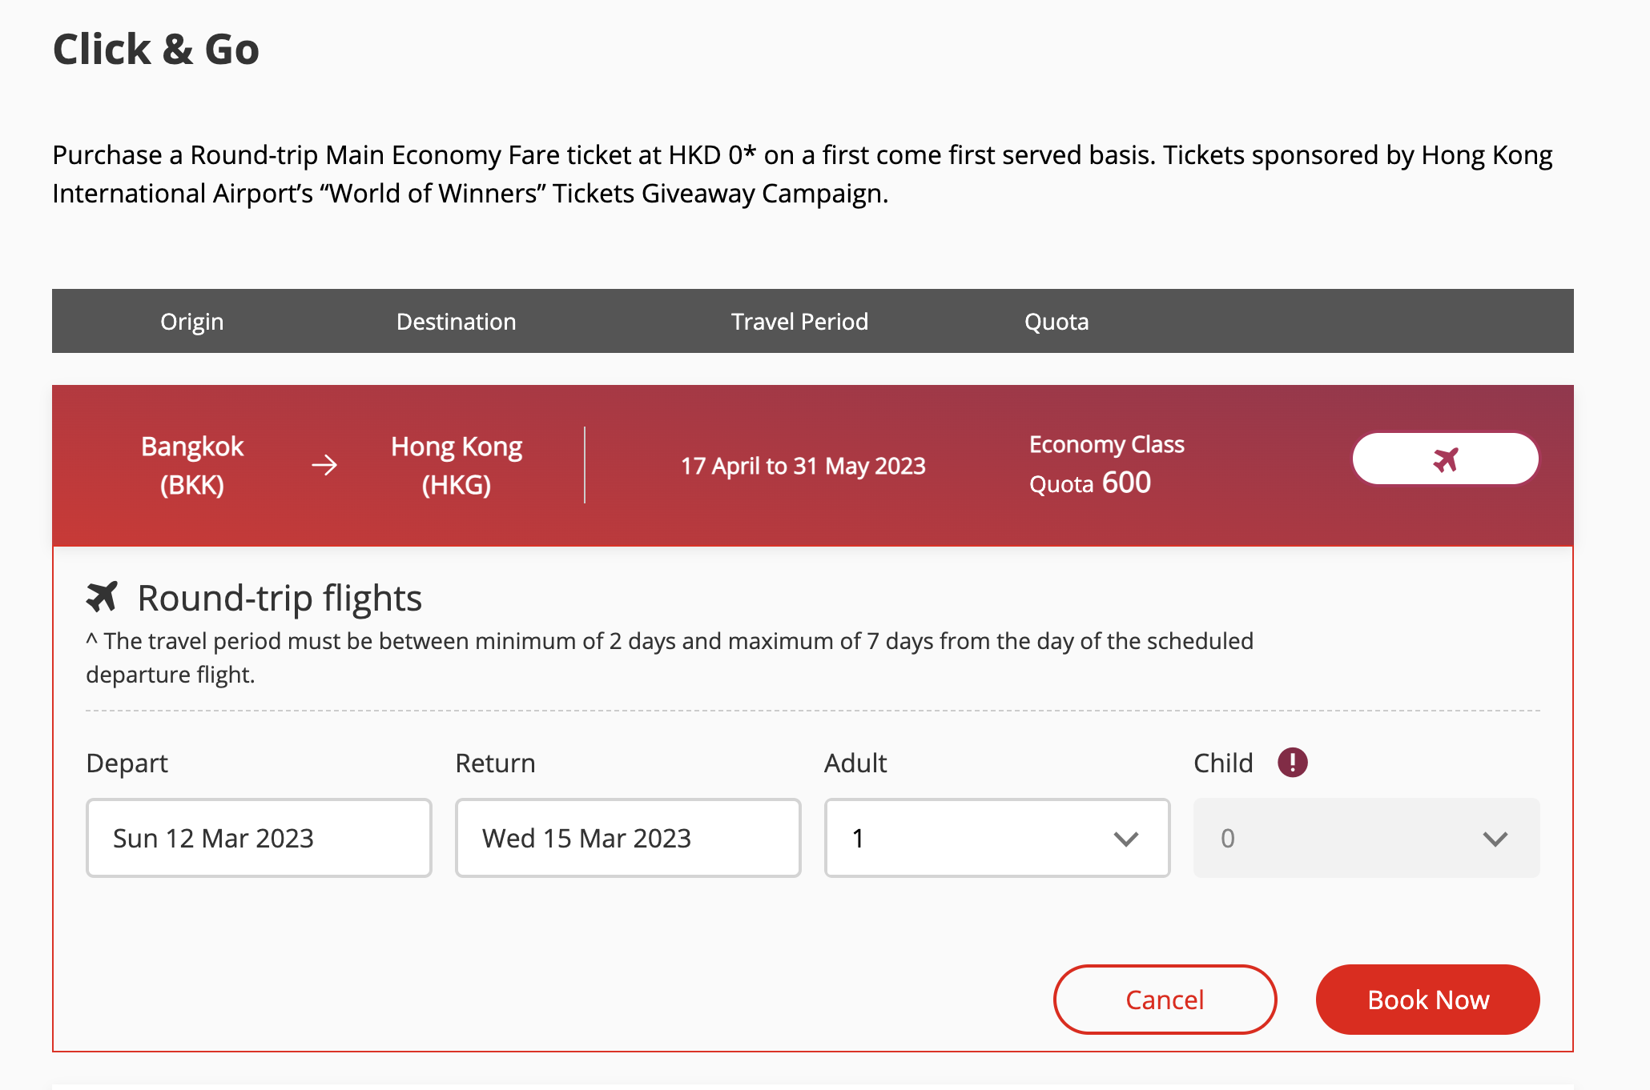Click the Book Now button
Viewport: 1650px width, 1090px height.
(1427, 1000)
